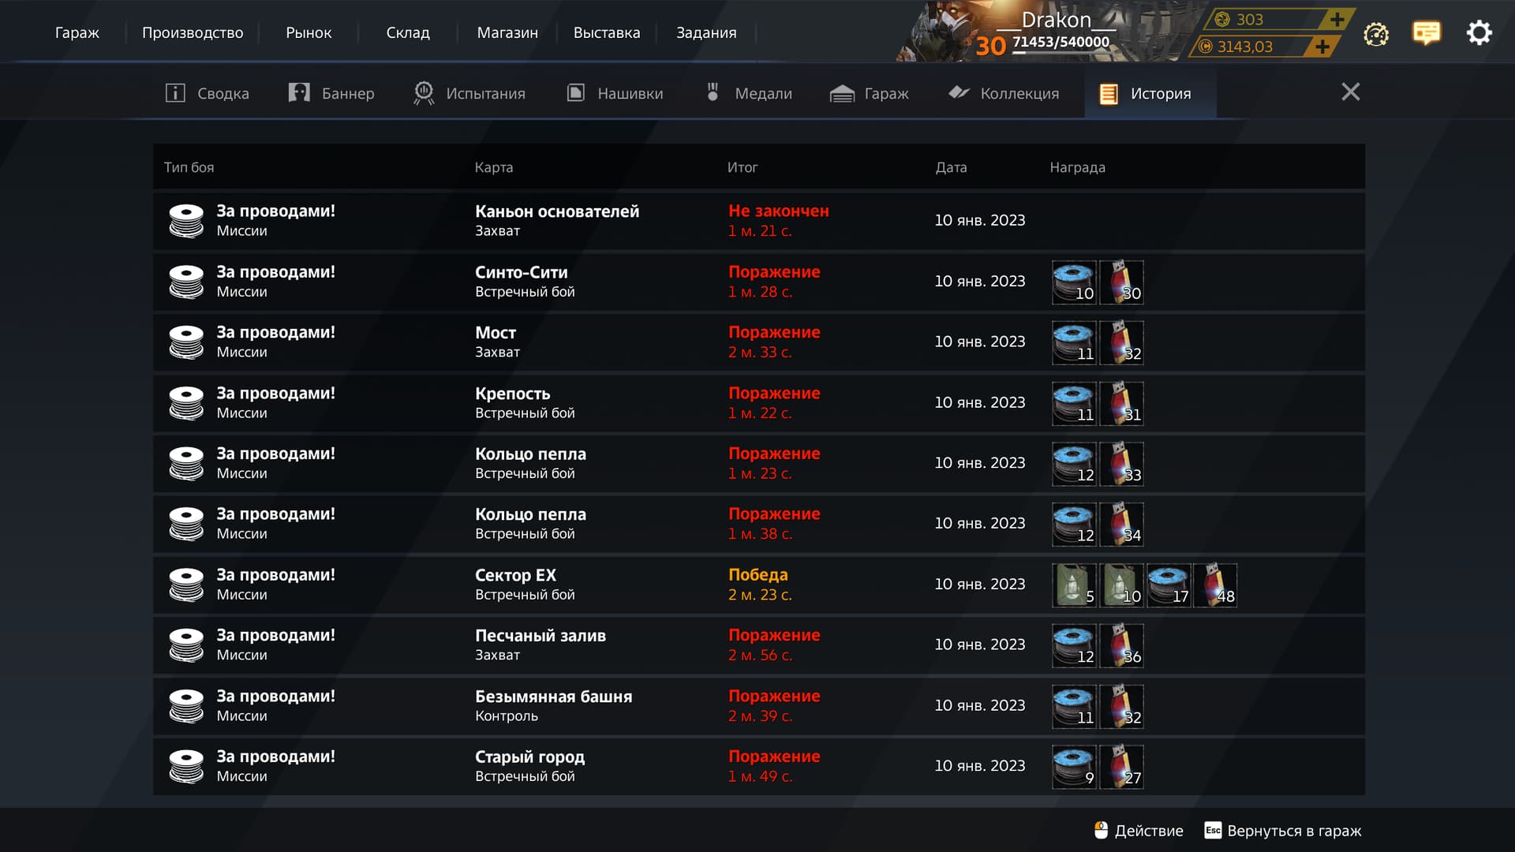The width and height of the screenshot is (1515, 852).
Task: Click the blue wire coil reward numbered 17
Action: [x=1169, y=585]
